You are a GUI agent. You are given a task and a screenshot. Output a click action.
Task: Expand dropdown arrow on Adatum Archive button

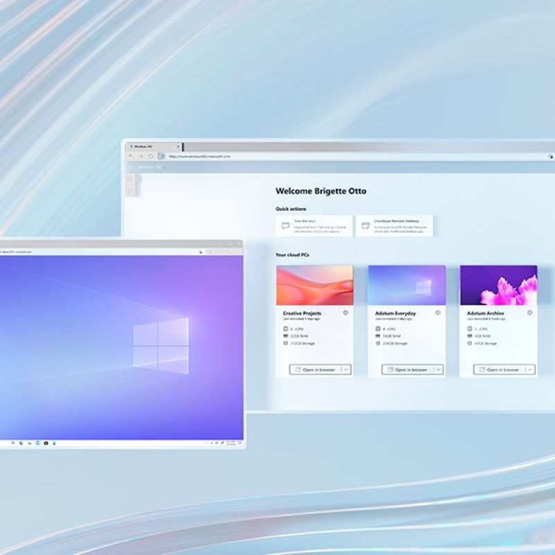[530, 370]
